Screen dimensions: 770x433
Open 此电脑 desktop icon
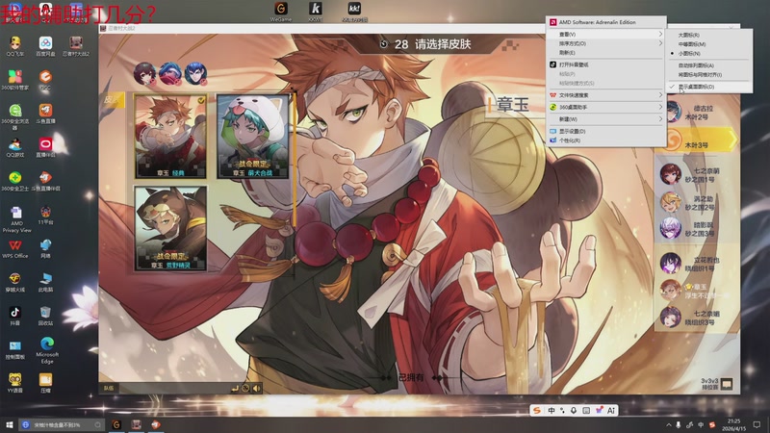(x=45, y=283)
